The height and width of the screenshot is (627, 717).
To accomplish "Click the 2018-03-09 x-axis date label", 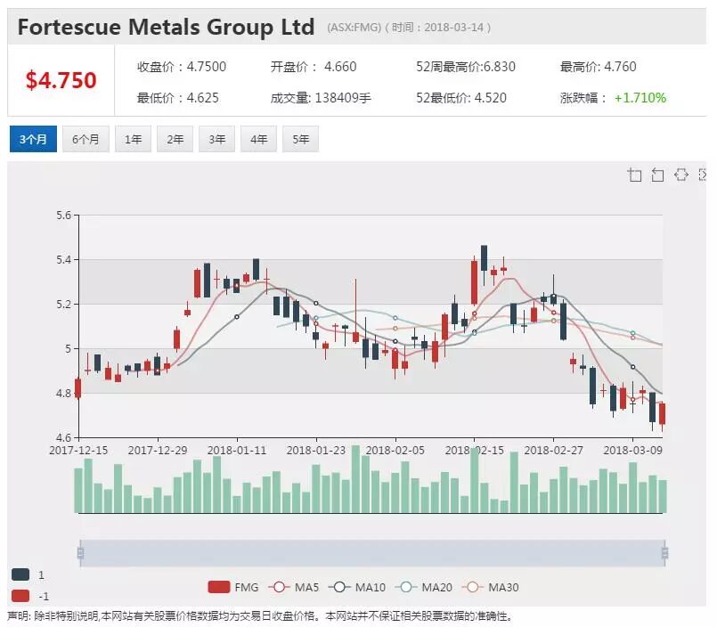I will pyautogui.click(x=633, y=451).
